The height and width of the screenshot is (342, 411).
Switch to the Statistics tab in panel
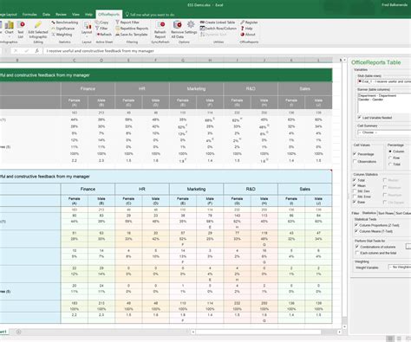coord(369,213)
